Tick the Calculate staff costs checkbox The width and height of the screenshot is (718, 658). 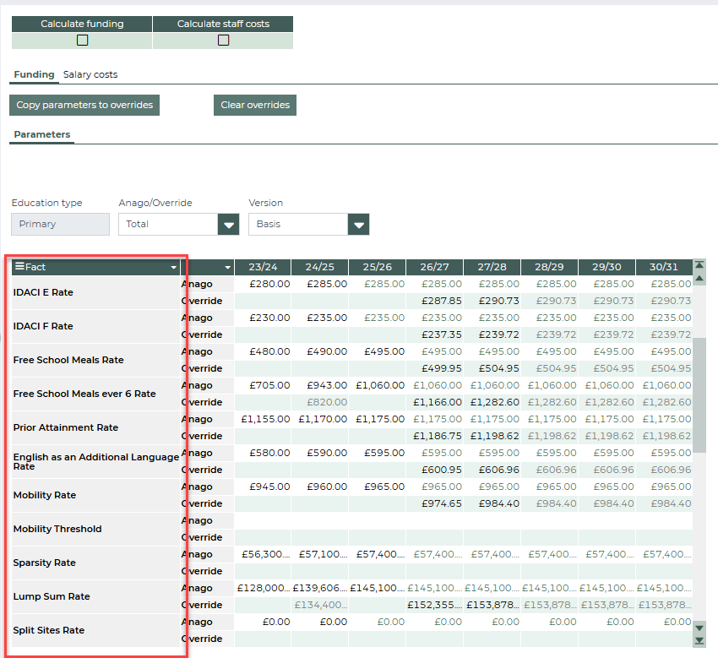point(223,40)
